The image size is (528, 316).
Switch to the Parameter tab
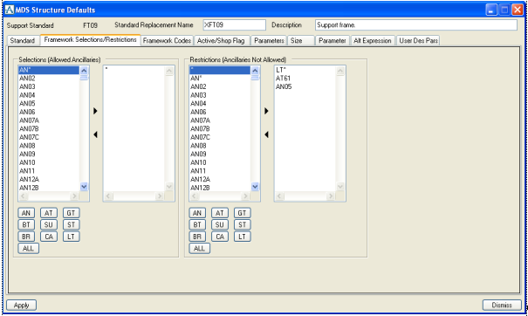333,40
